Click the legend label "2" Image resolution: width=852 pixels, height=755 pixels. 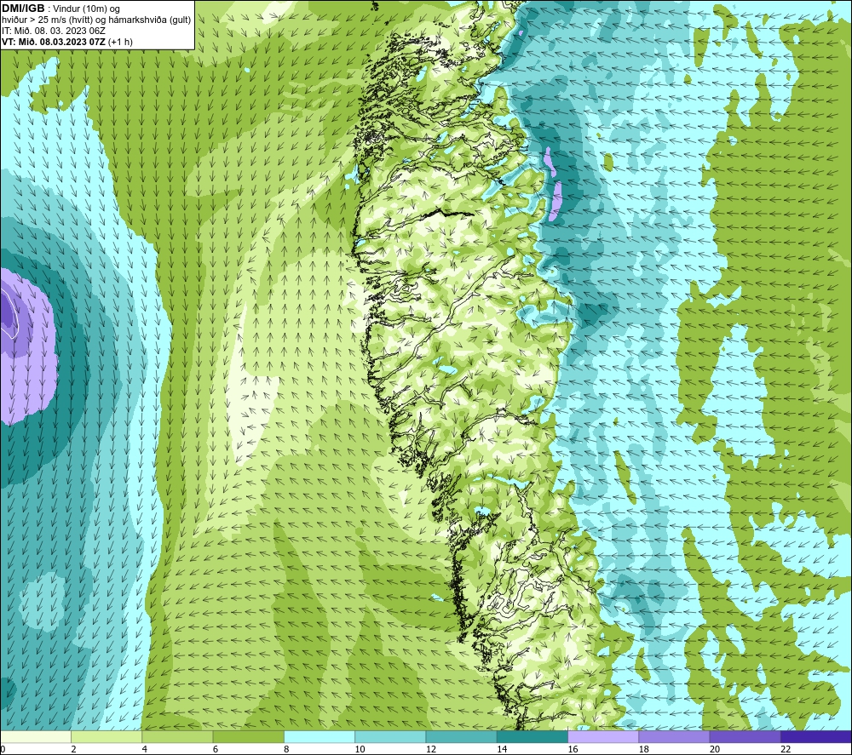click(73, 750)
